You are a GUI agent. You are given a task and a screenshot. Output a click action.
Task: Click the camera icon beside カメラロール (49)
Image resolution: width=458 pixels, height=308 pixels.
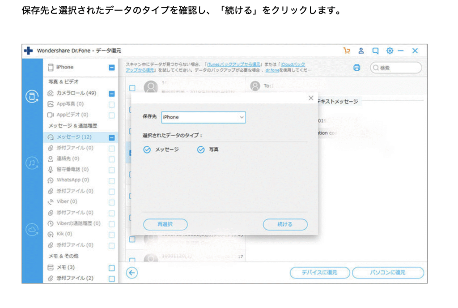(51, 93)
